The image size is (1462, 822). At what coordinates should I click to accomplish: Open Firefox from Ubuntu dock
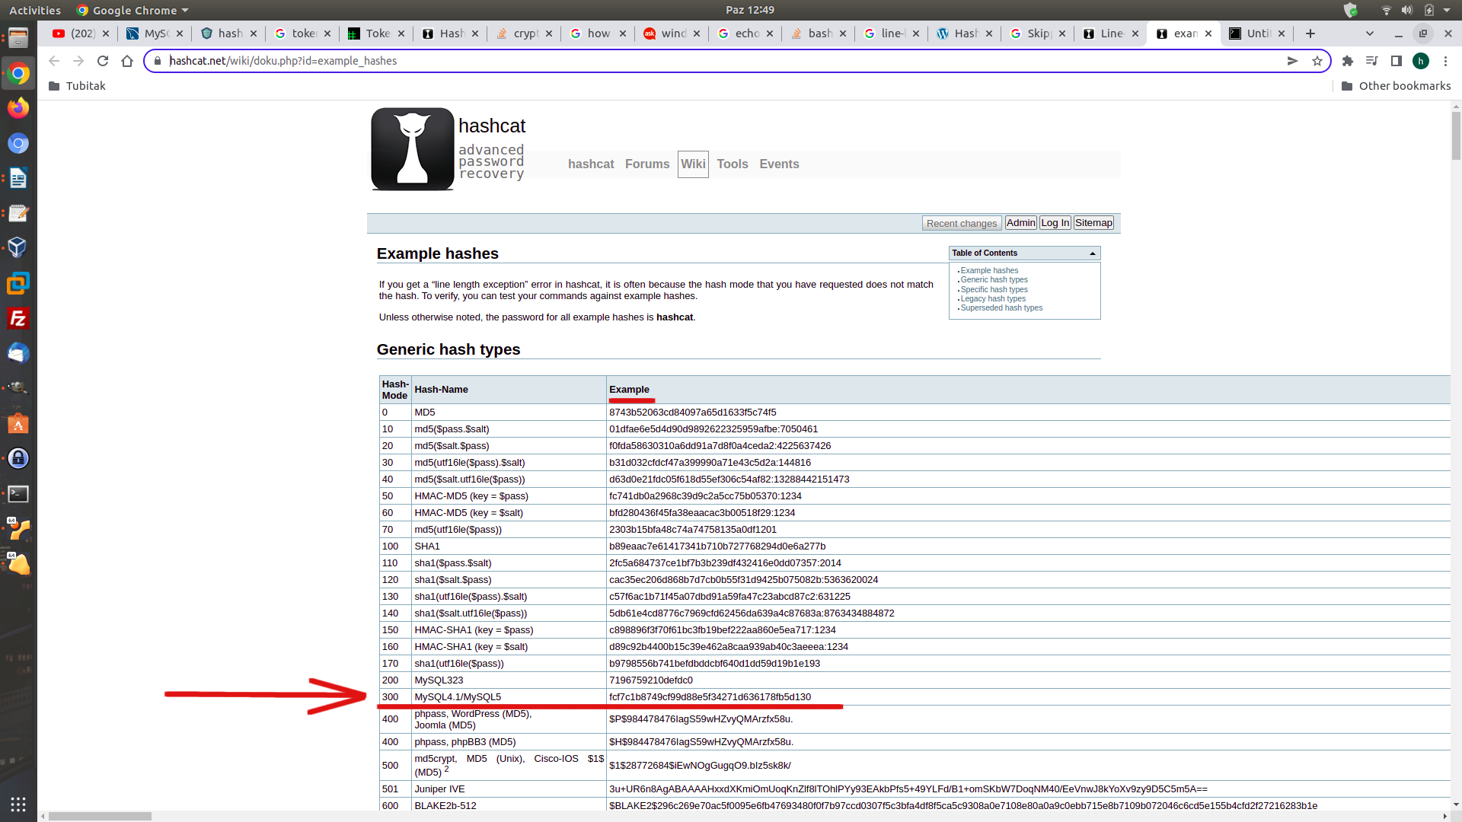coord(18,108)
